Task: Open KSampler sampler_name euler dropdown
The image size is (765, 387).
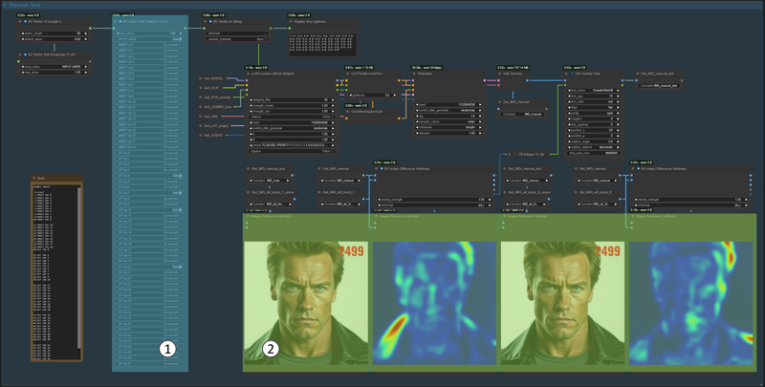Action: (x=448, y=122)
